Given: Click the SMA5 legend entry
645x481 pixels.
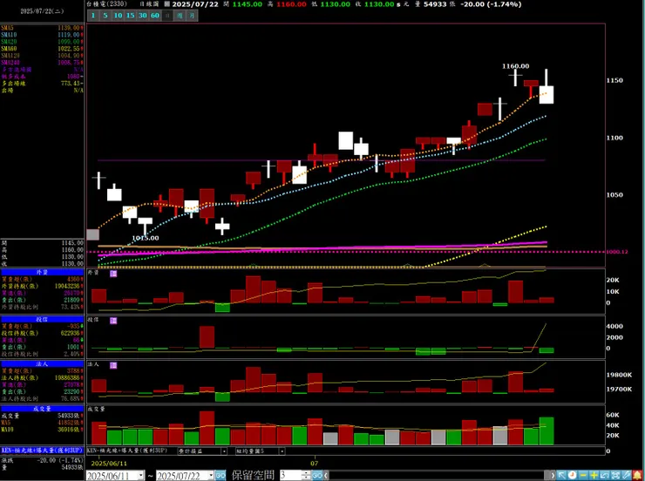Looking at the screenshot, I should (42, 28).
